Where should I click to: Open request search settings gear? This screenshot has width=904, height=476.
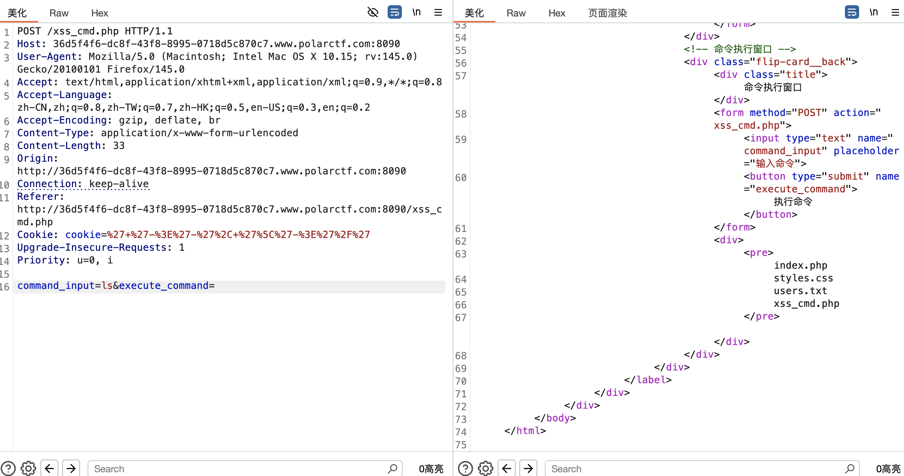point(28,468)
